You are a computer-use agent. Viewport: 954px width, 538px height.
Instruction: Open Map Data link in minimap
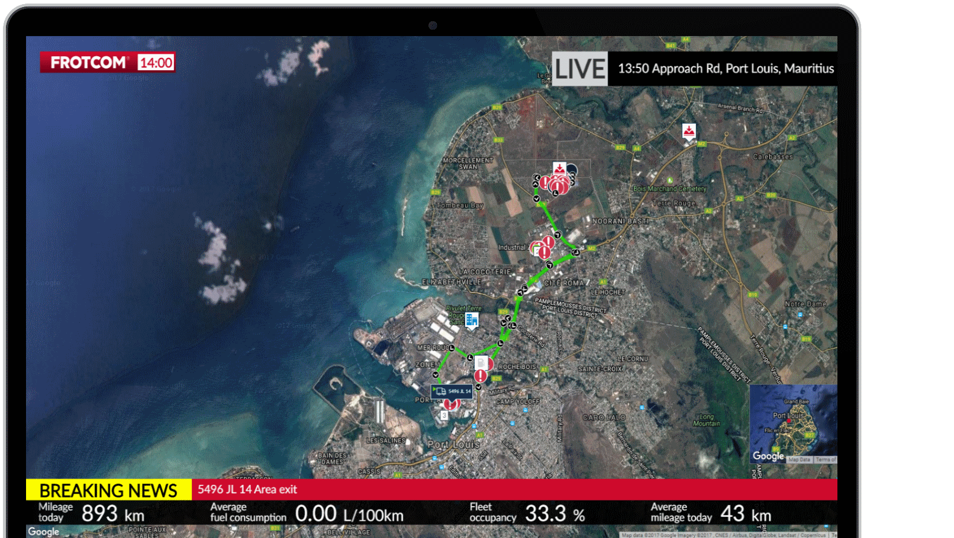pos(800,459)
